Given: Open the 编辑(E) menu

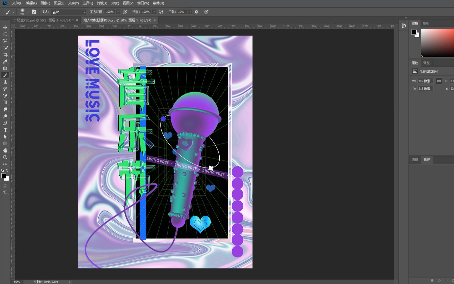Looking at the screenshot, I should (32, 3).
